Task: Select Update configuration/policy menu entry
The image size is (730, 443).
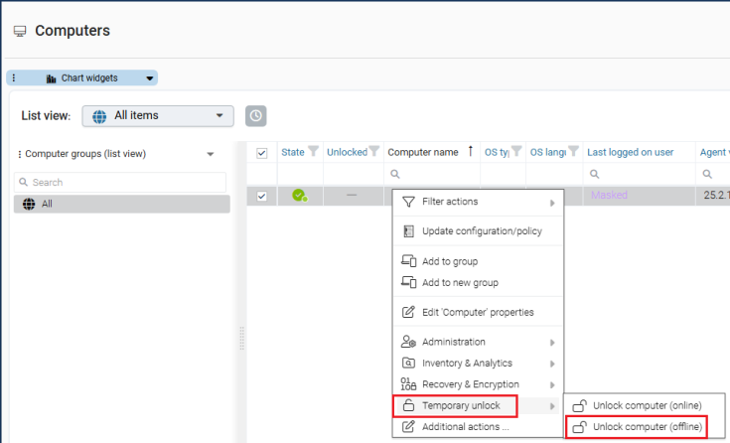Action: pyautogui.click(x=481, y=231)
